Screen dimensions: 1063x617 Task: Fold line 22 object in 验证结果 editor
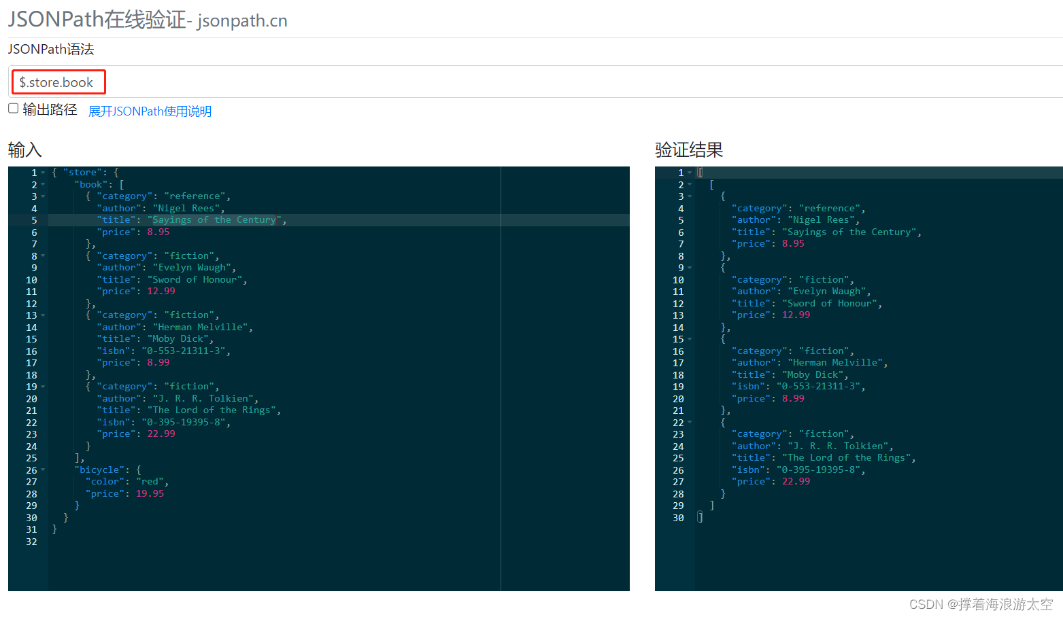tap(690, 423)
